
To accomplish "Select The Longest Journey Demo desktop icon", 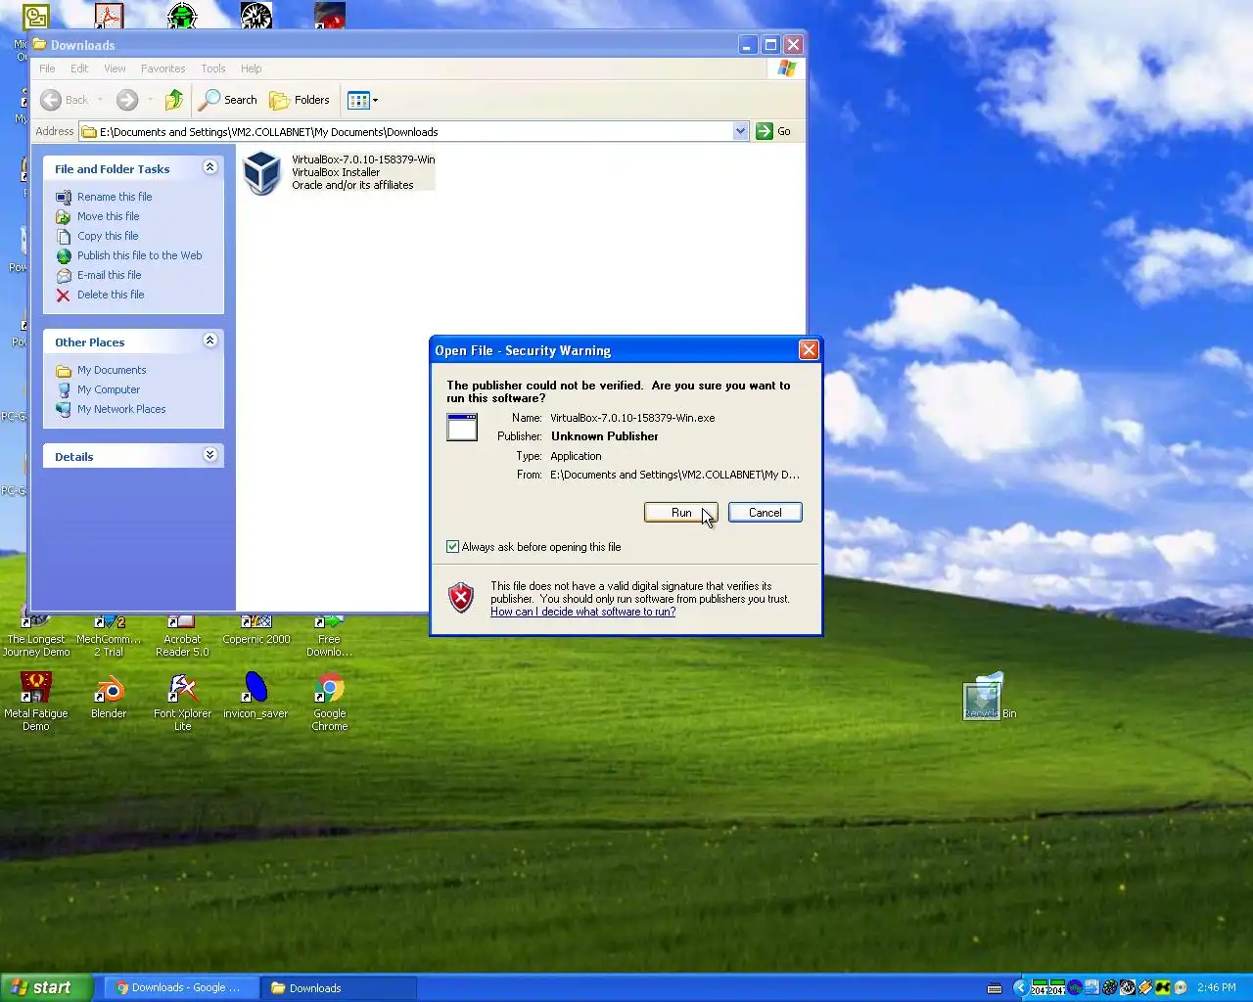I will coord(36,636).
